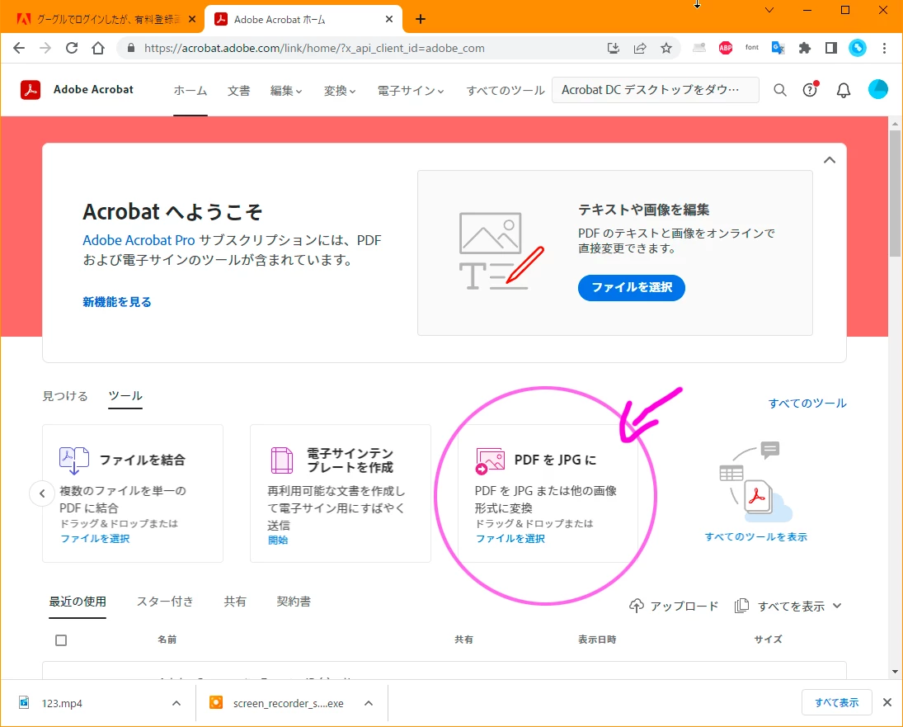Click the all tools cloud illustration
Image resolution: width=903 pixels, height=727 pixels.
pos(755,482)
